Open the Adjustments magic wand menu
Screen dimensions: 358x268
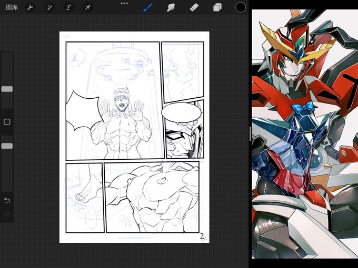tap(49, 7)
